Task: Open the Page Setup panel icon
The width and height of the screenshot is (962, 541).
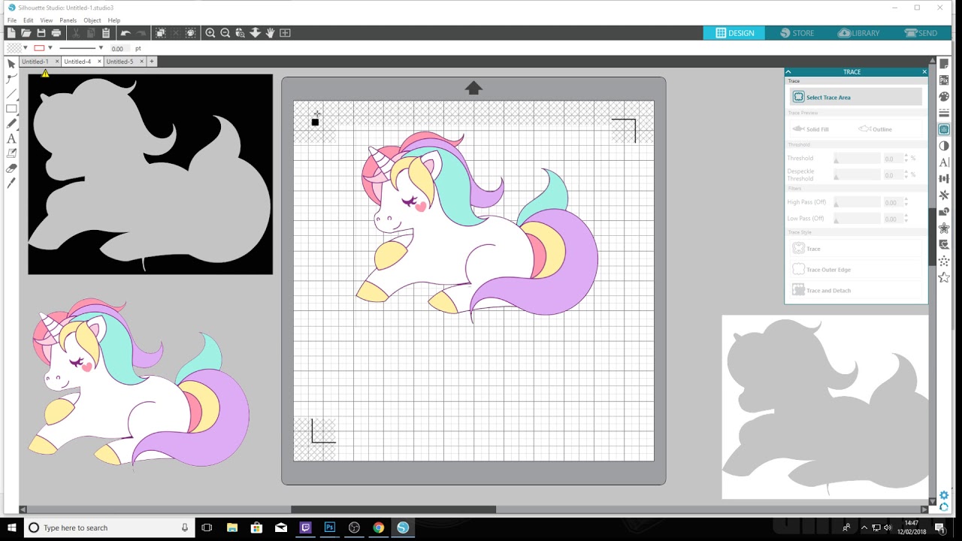Action: [944, 64]
